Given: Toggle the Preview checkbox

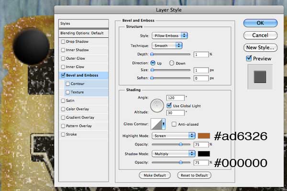Looking at the screenshot, I should tap(249, 58).
